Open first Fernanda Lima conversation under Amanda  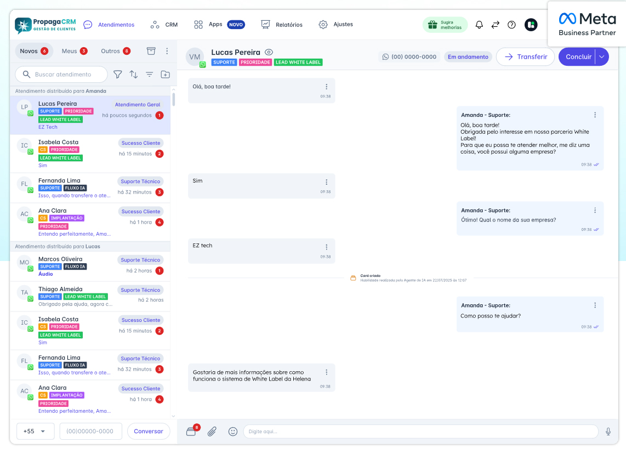[90, 188]
